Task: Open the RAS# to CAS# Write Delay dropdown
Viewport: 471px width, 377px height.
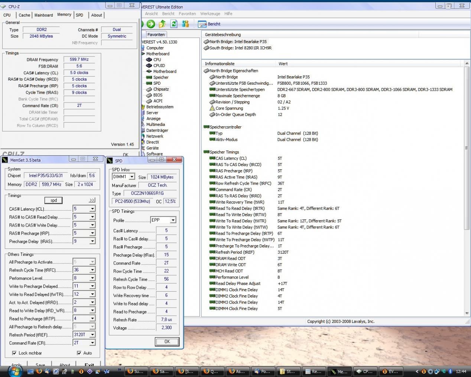Action: point(92,225)
